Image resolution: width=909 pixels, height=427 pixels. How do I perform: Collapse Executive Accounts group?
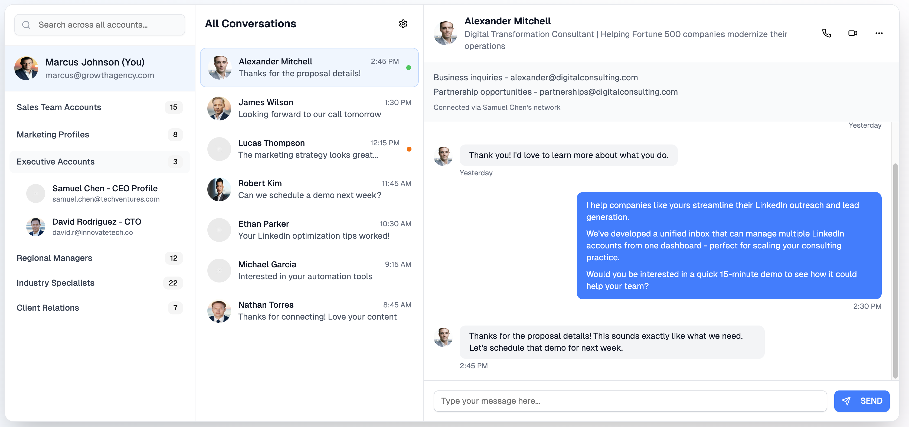(100, 162)
